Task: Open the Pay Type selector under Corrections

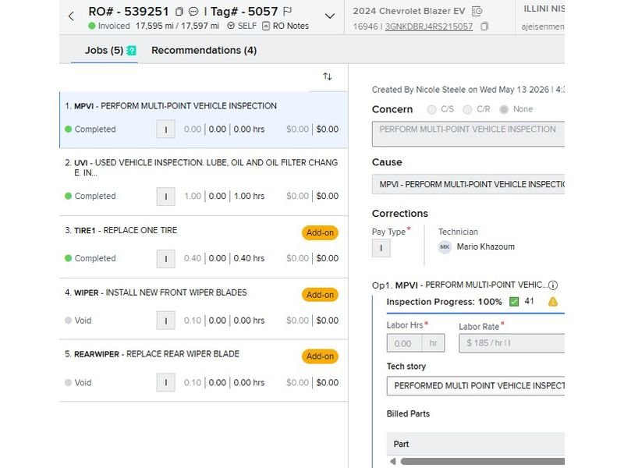Action: click(381, 248)
